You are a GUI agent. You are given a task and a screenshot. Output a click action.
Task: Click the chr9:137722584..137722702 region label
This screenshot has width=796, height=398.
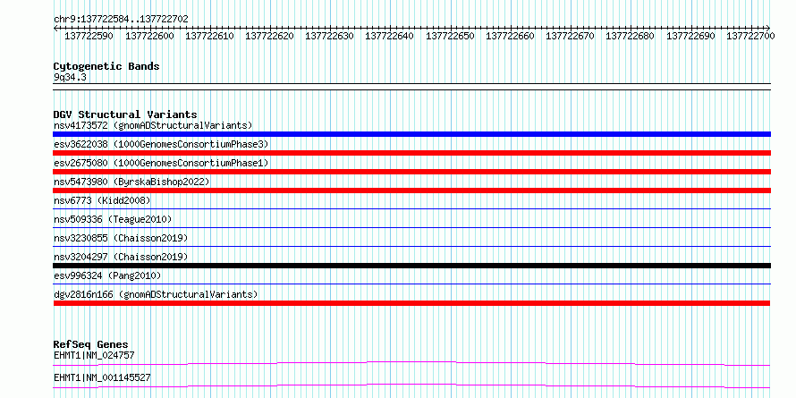[x=121, y=19]
